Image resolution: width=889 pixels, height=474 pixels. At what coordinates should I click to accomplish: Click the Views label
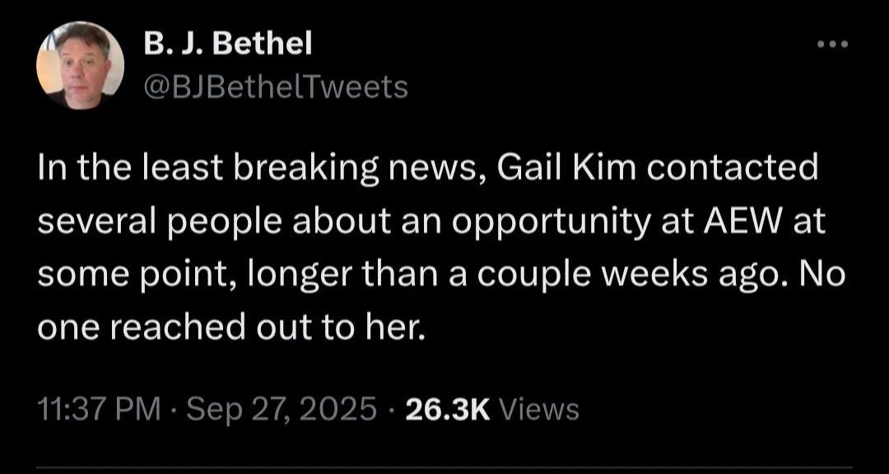coord(539,408)
